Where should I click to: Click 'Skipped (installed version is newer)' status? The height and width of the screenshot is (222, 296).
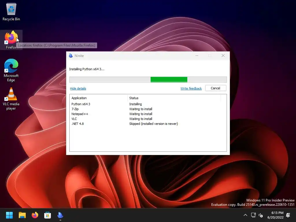pos(153,124)
